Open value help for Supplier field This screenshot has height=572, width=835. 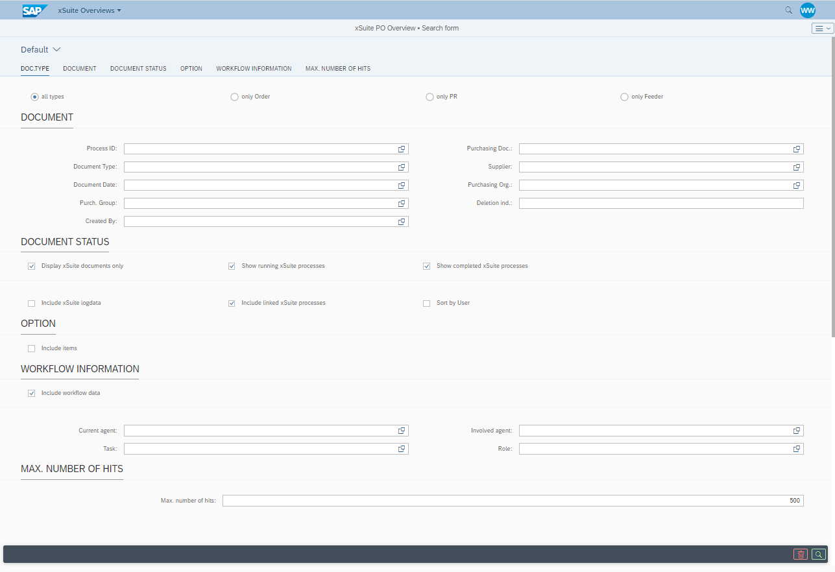[797, 167]
